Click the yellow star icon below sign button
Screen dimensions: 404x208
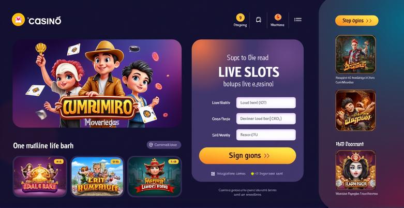(x=252, y=174)
